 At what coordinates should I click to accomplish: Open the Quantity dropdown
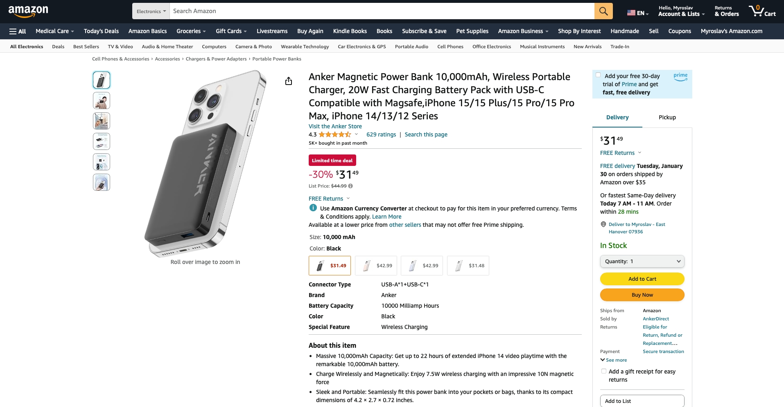tap(642, 261)
